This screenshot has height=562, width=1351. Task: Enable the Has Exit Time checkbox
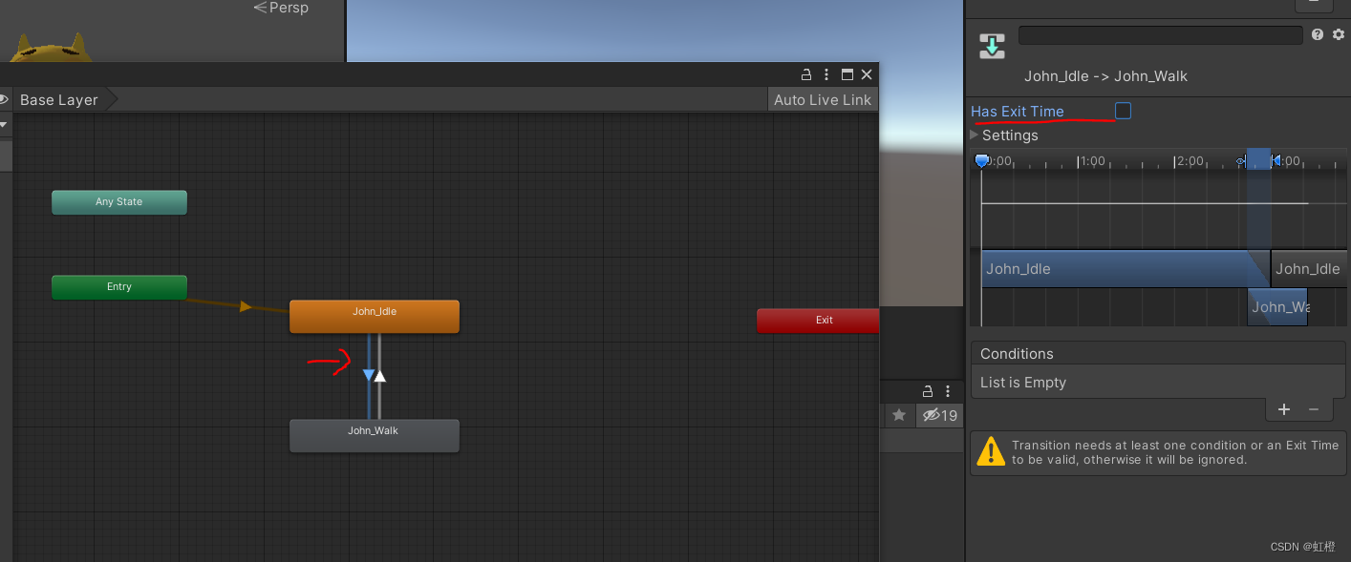point(1123,110)
